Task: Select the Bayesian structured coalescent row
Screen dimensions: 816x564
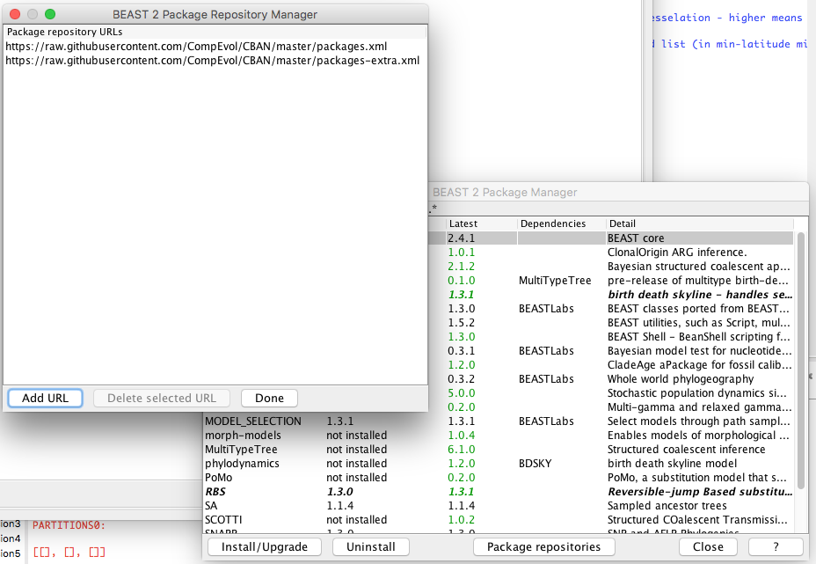Action: point(611,266)
